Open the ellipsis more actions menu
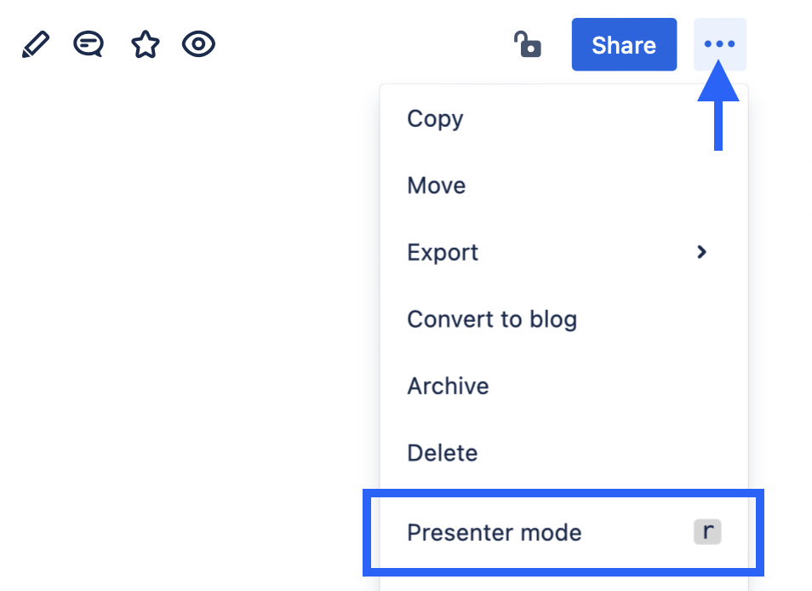 (719, 44)
